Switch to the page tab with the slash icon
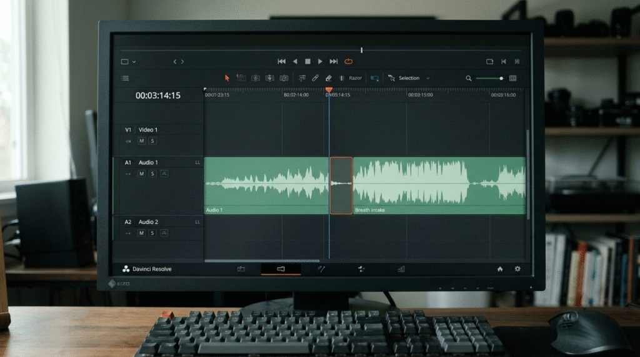Viewport: 640px width, 357px height. 321,269
